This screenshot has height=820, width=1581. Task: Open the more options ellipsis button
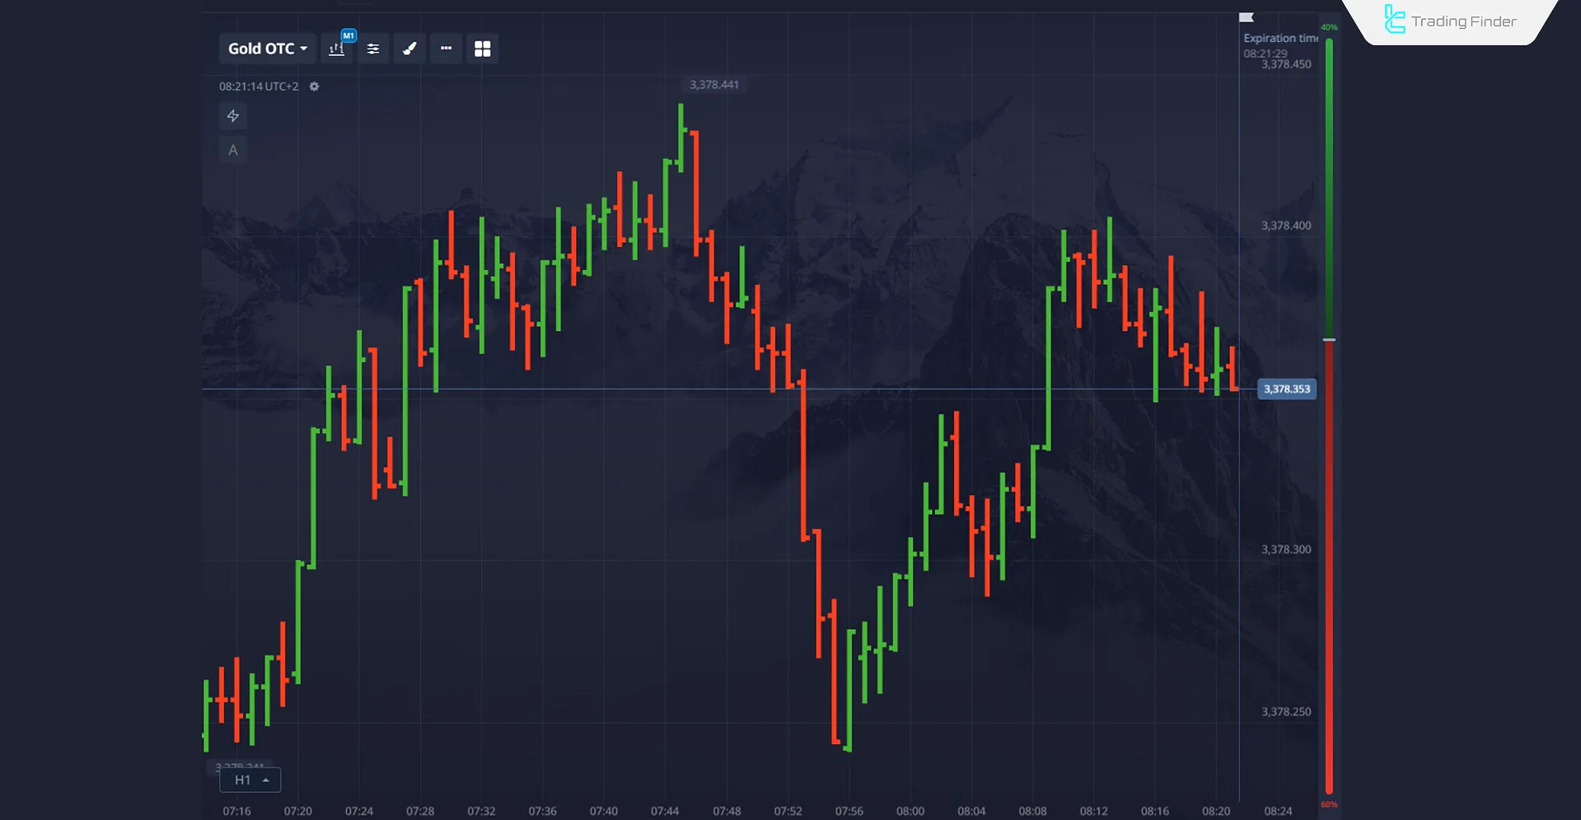click(446, 49)
